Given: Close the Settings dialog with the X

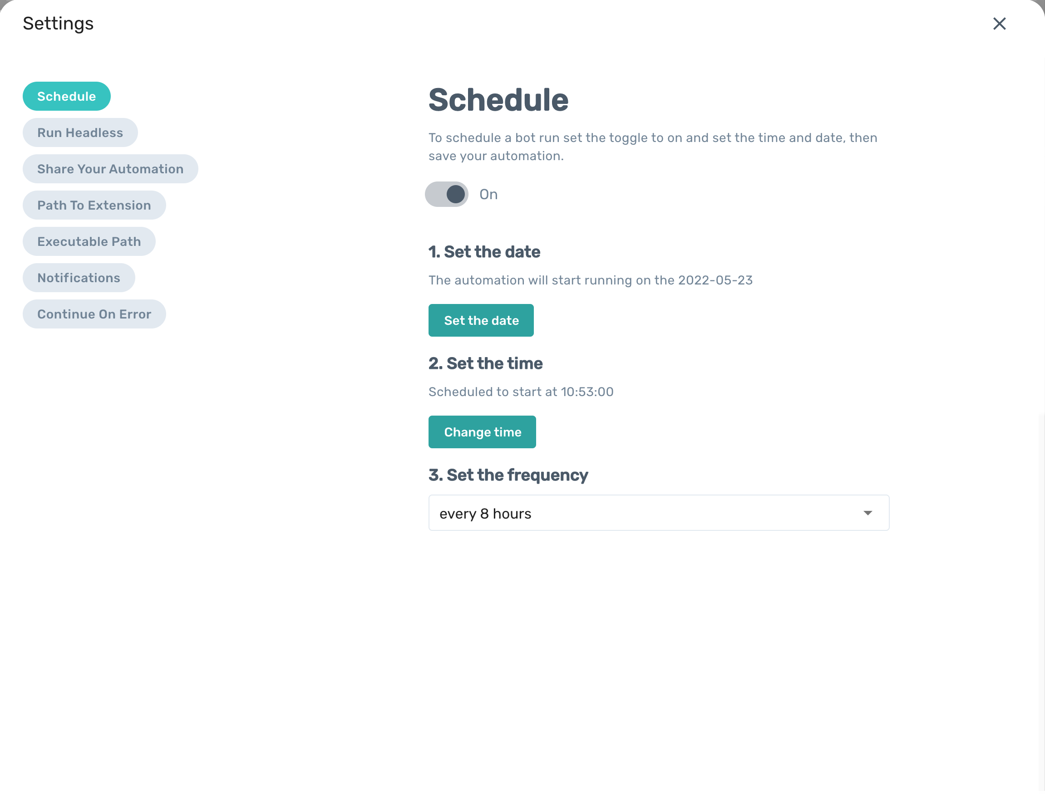Looking at the screenshot, I should (x=999, y=24).
